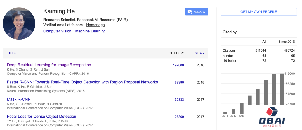Click the 197000 citation count
This screenshot has height=130, width=302.
click(x=178, y=65)
